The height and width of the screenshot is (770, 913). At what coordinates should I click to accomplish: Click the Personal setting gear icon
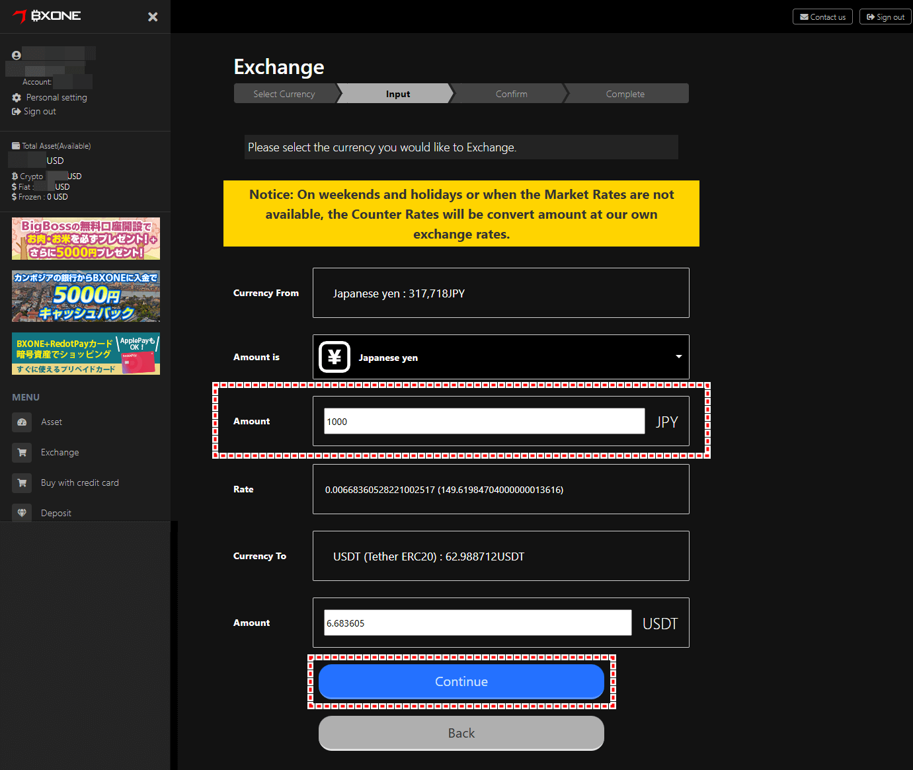(x=17, y=97)
